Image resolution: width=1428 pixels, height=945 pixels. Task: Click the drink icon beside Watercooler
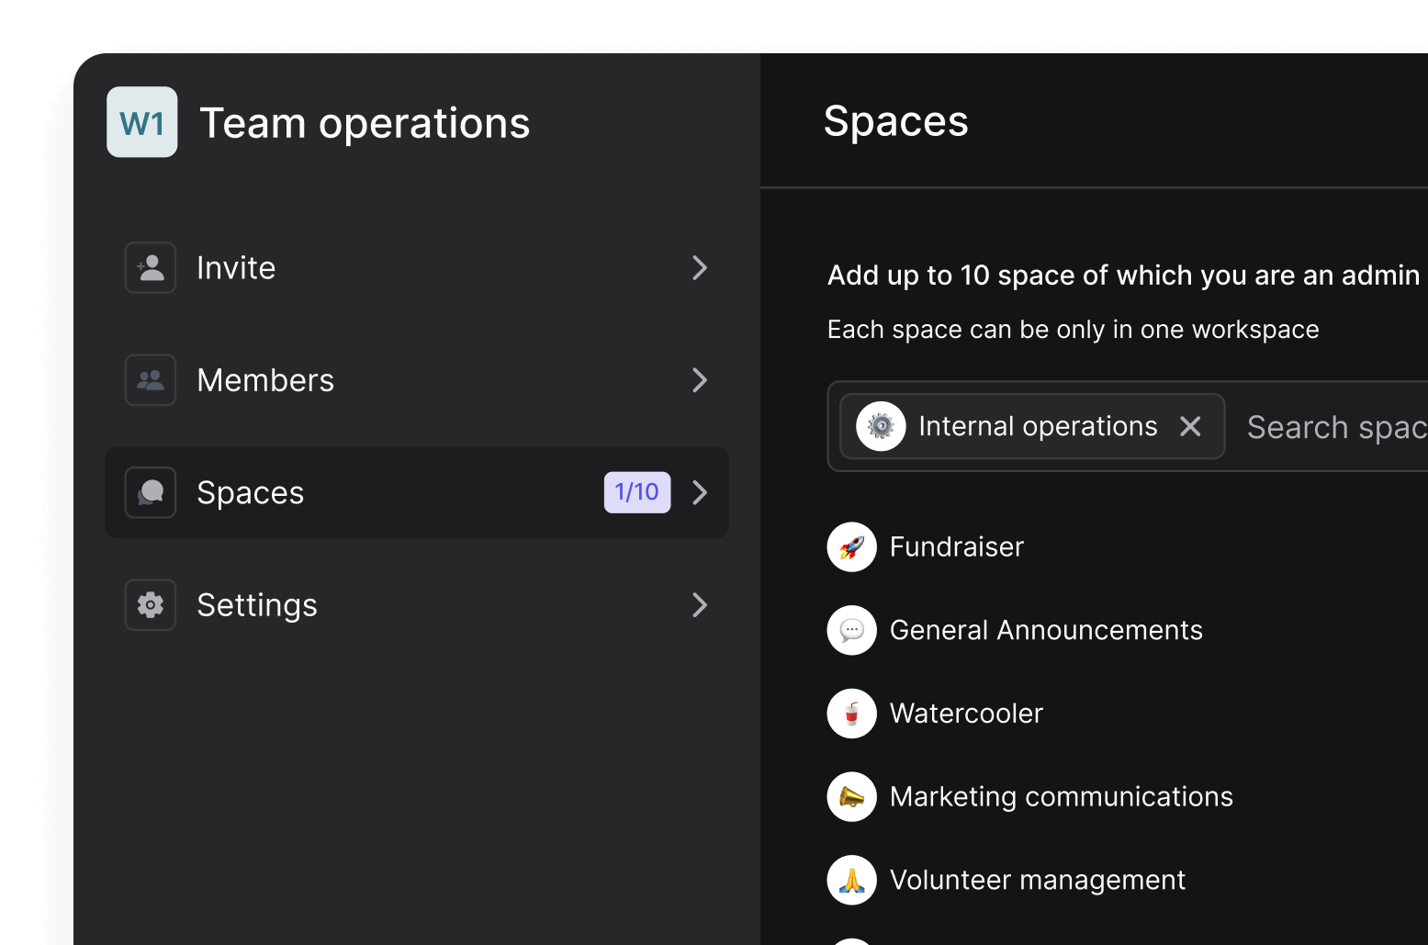[851, 714]
